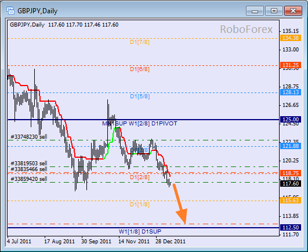
Task: Click the D1[6/8] level label
Action: (140, 69)
